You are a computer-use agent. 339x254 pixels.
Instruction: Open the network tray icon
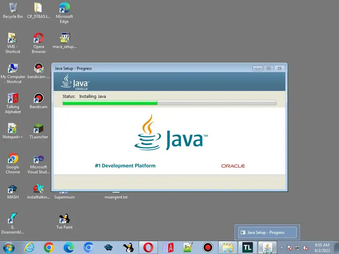point(298,248)
